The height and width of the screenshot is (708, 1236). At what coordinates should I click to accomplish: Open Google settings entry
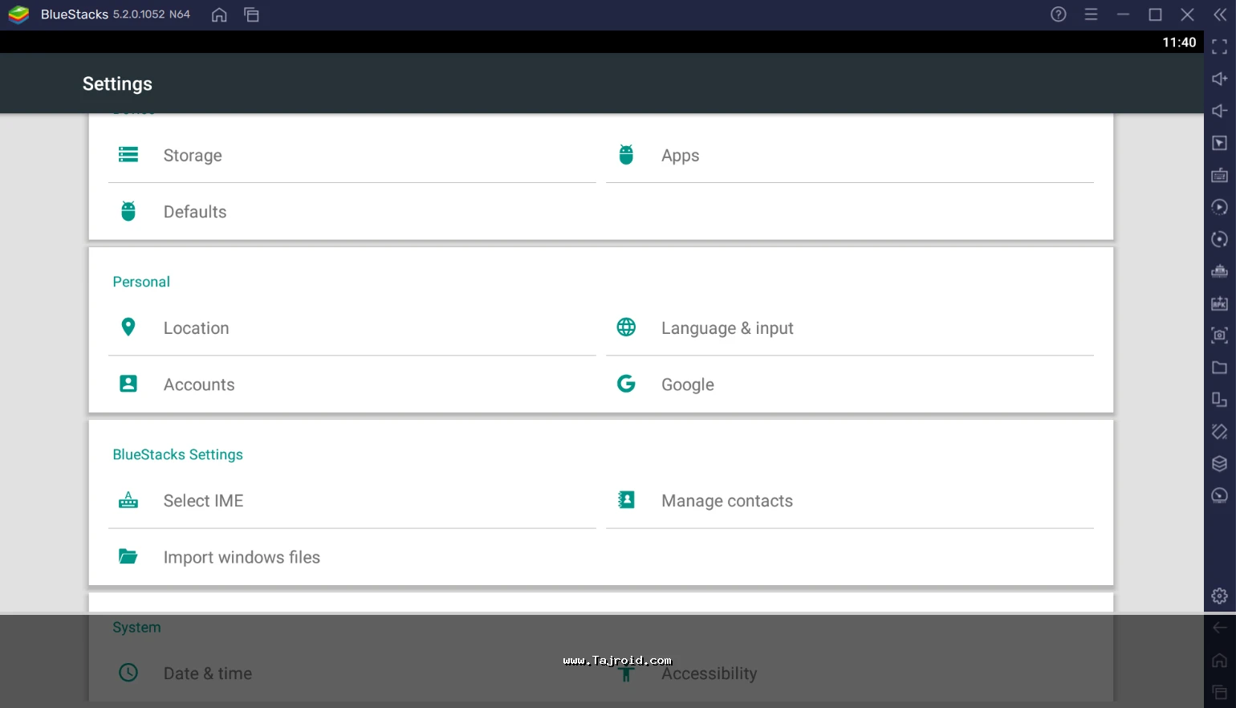[x=687, y=385]
